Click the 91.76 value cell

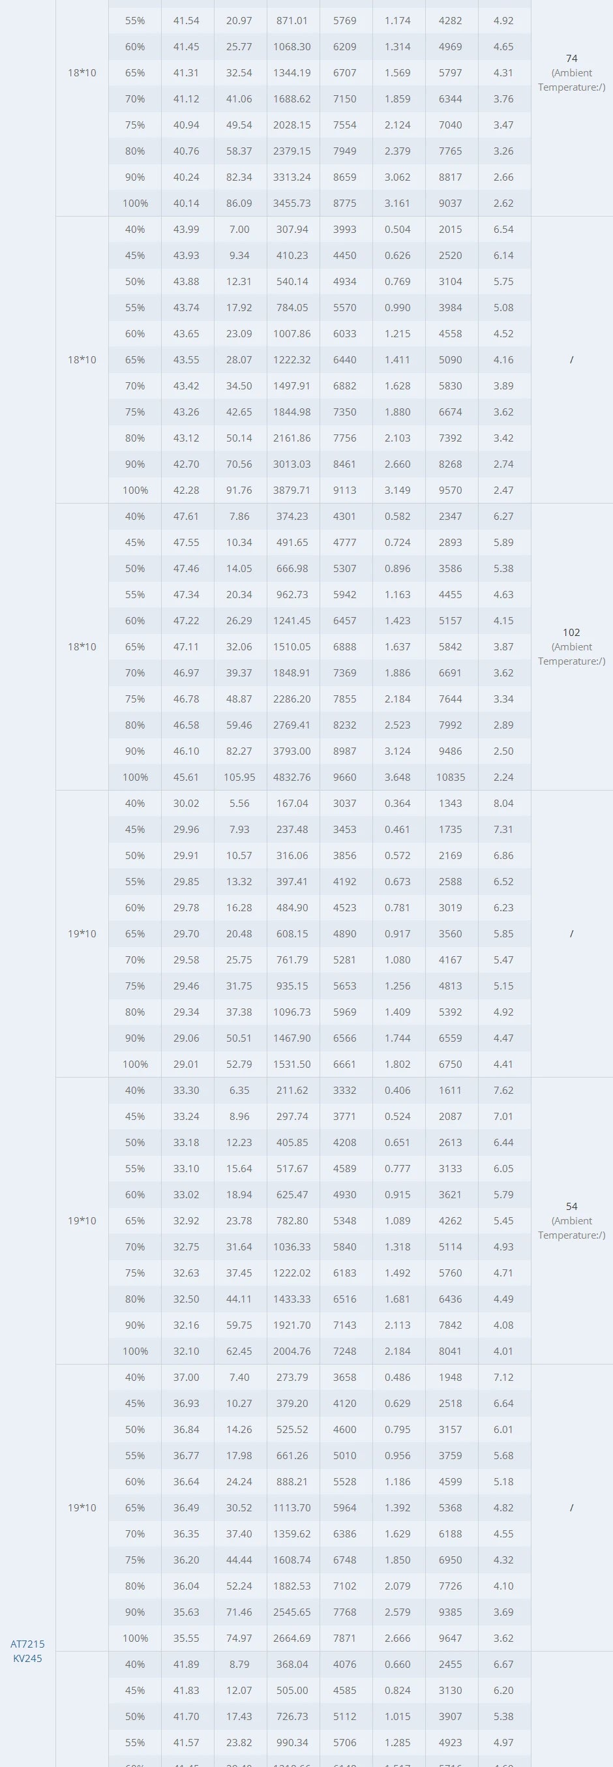(x=239, y=491)
